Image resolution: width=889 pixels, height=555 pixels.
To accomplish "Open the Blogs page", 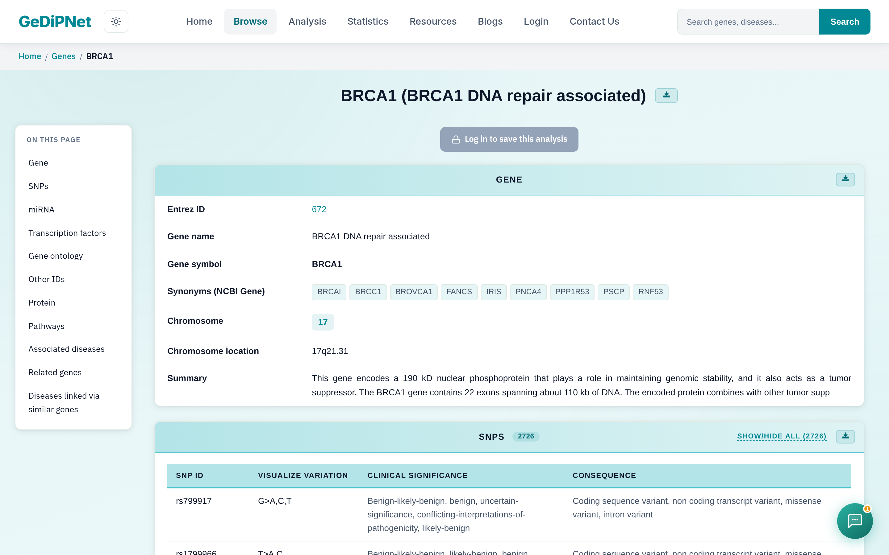I will (x=490, y=22).
